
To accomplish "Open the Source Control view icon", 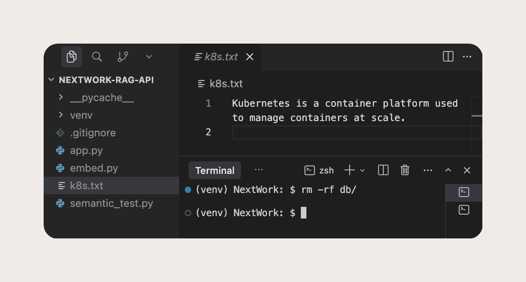I will pos(123,57).
